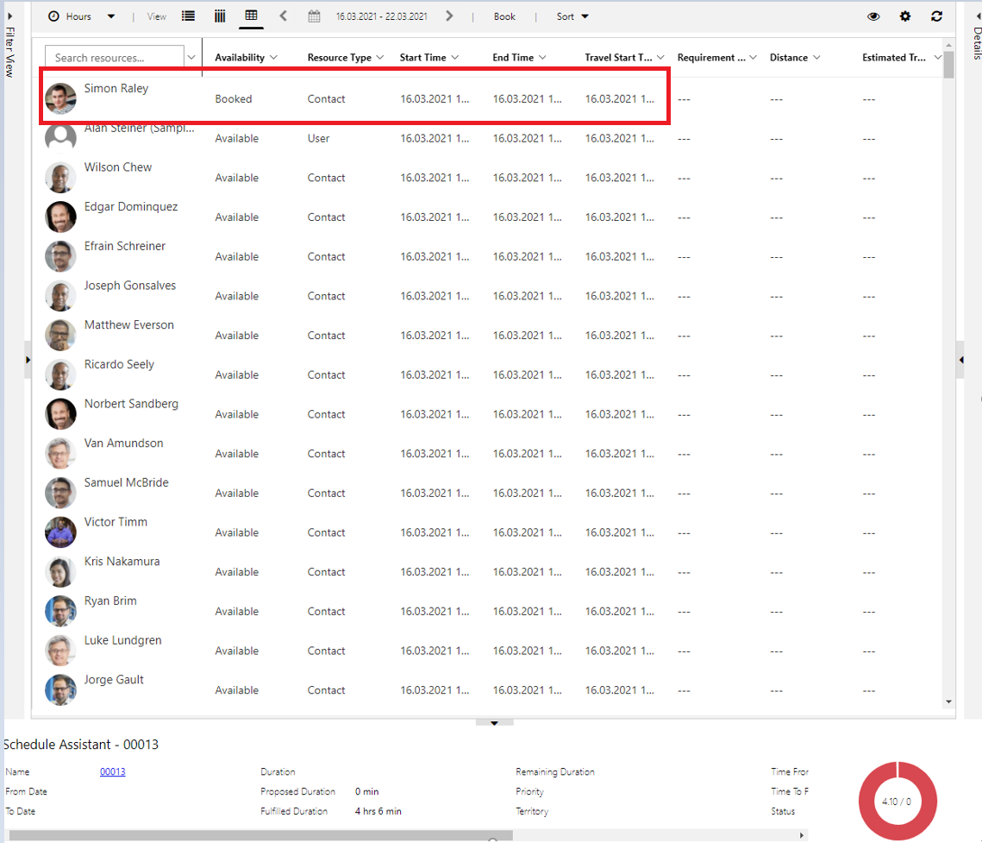Open the calendar date picker icon
Viewport: 982px width, 843px height.
(315, 16)
